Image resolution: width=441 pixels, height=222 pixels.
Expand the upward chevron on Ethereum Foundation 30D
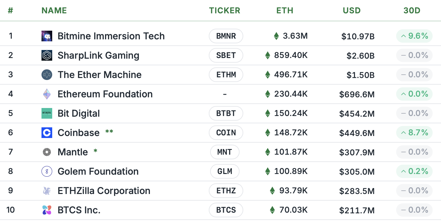[x=404, y=94]
